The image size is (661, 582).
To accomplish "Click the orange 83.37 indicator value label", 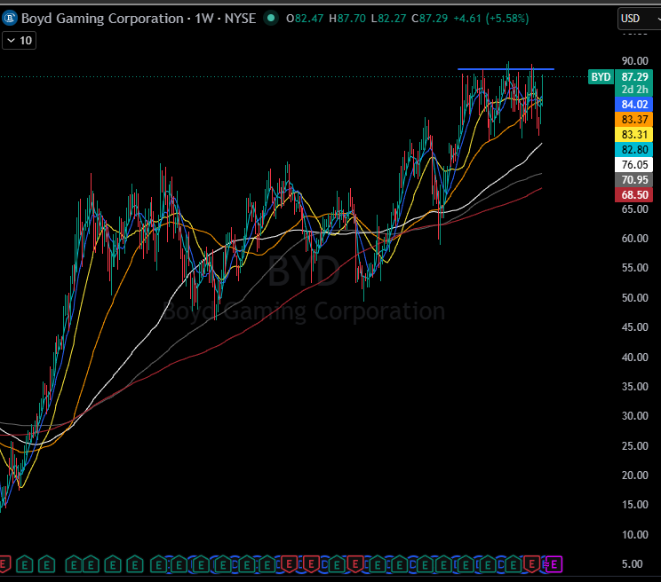I will tap(634, 120).
